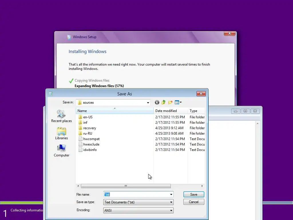
Task: Go back using the Save As back arrow icon
Action: [x=157, y=102]
